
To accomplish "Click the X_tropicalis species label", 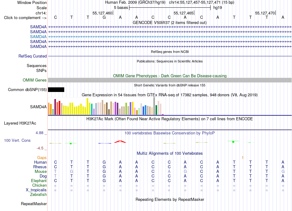I will click(36, 190).
